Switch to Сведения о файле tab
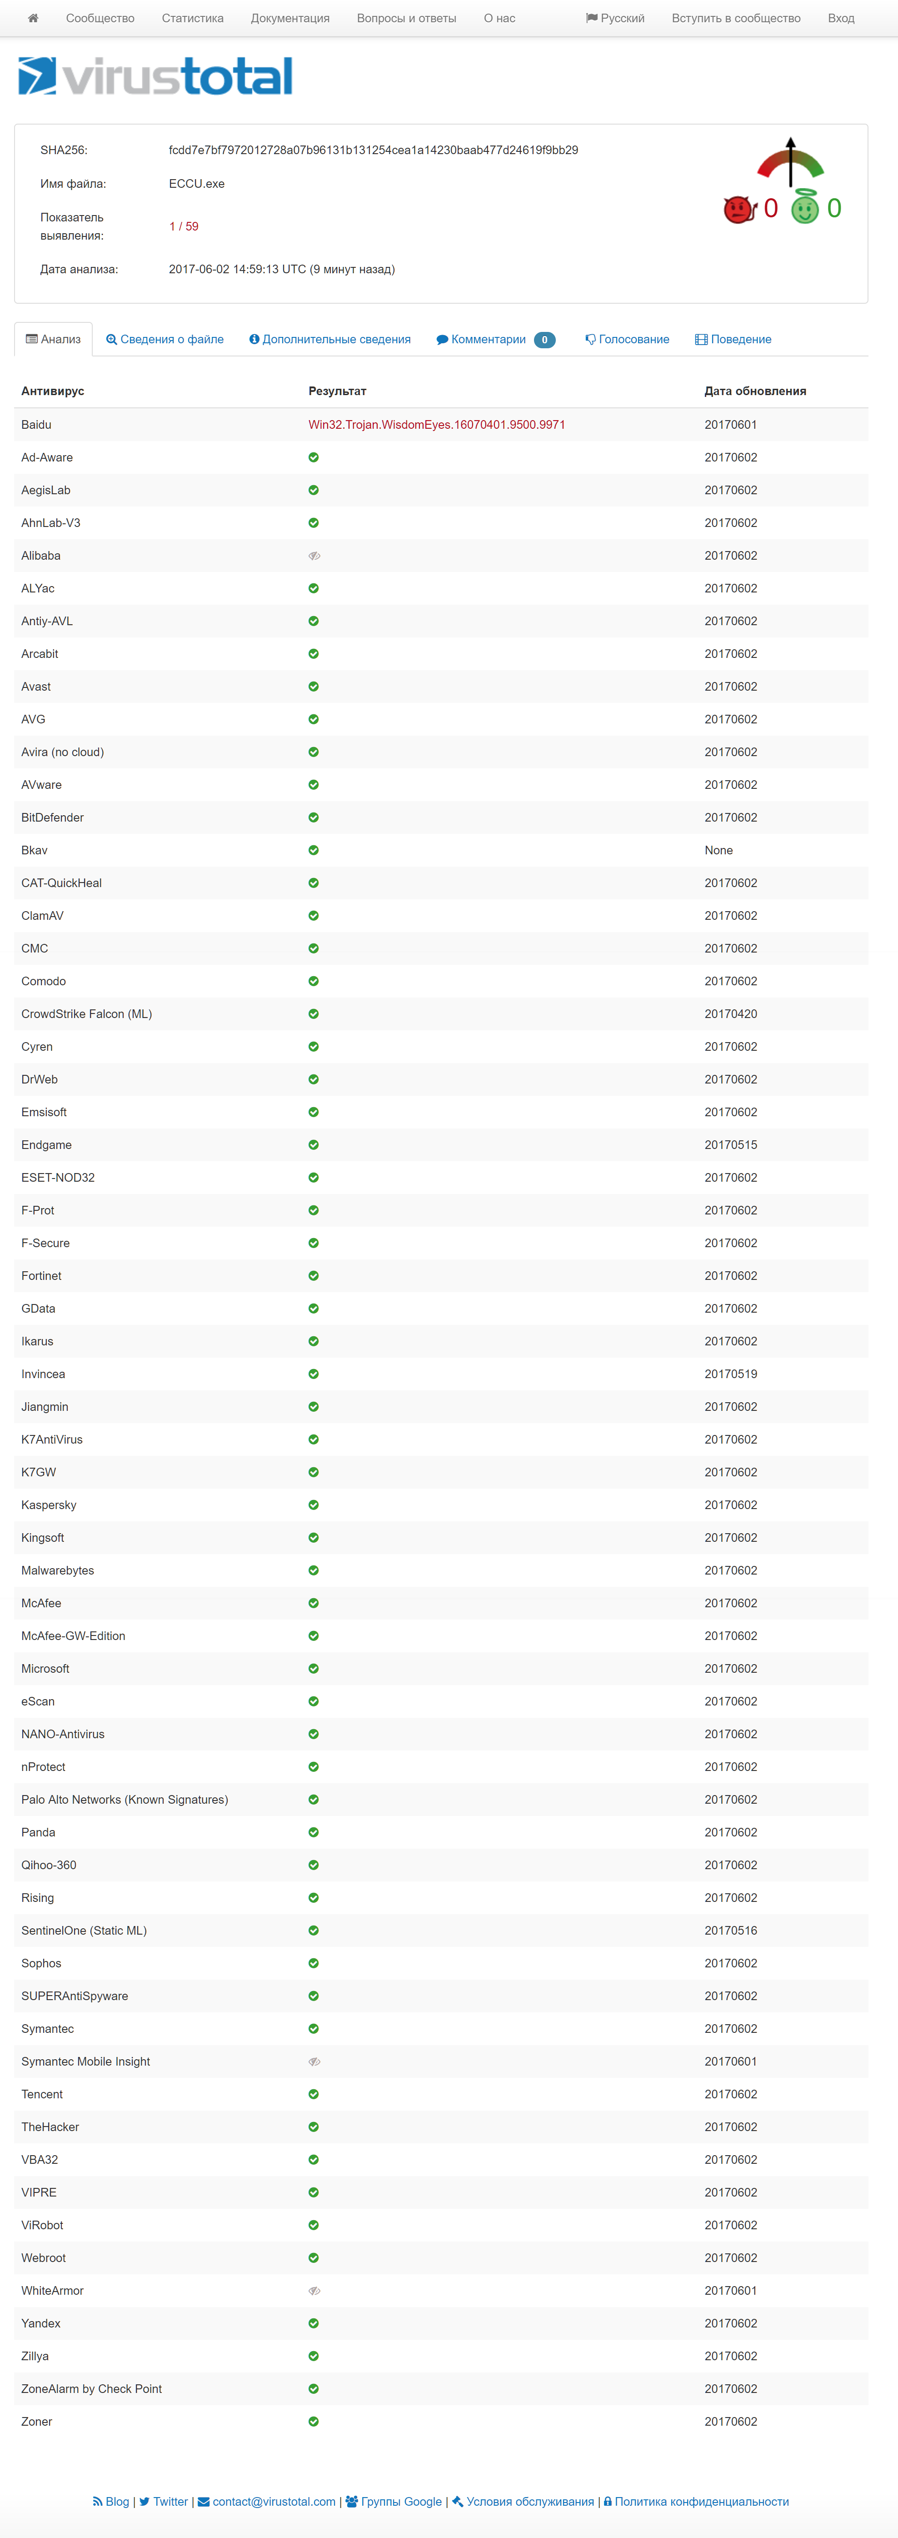 165,339
